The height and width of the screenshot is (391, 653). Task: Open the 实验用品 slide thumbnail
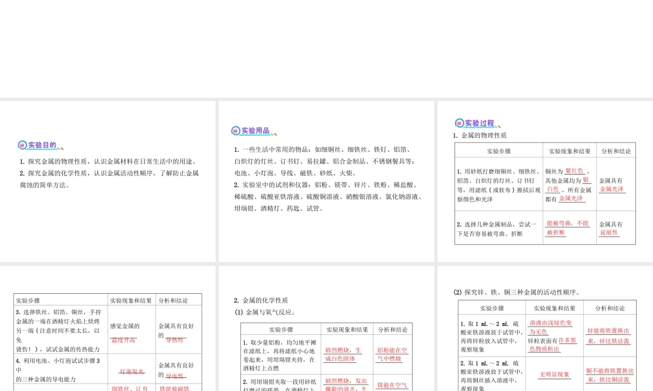(x=326, y=181)
